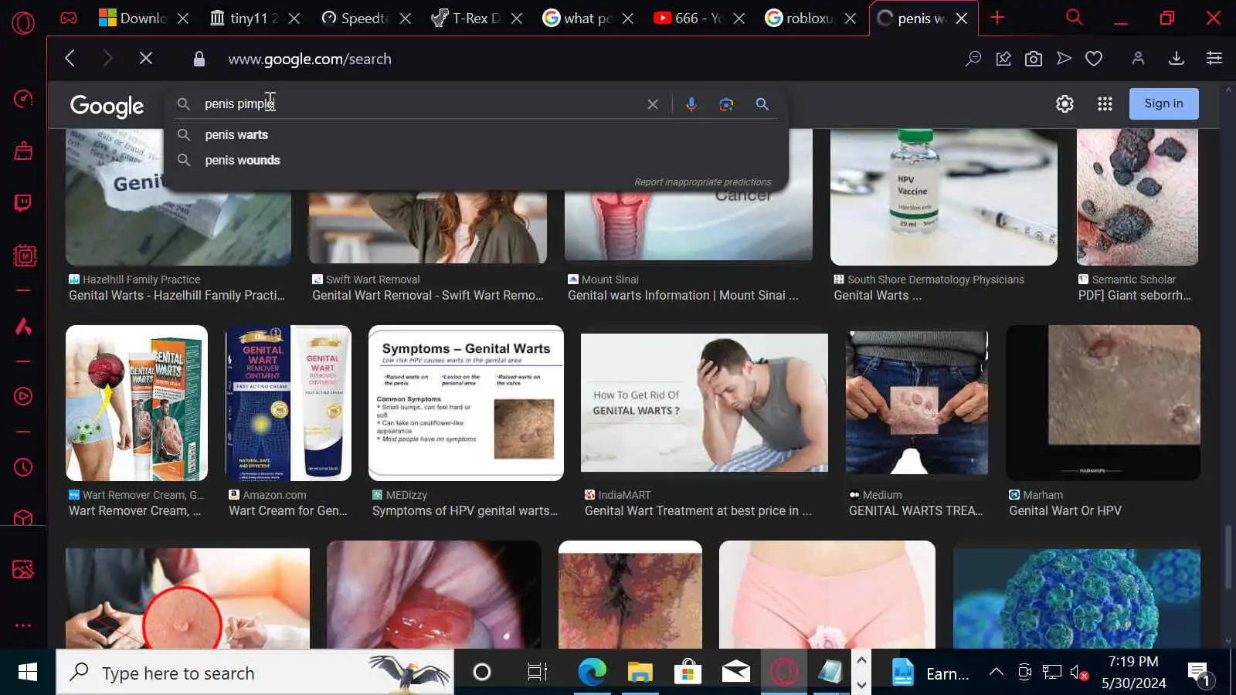
Task: Open a new tab with plus button
Action: 997,17
